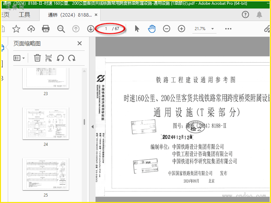
Task: Click the page thumbnails sidebar icon
Action: click(x=3, y=48)
